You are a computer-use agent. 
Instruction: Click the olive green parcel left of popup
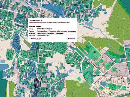click(x=28, y=43)
